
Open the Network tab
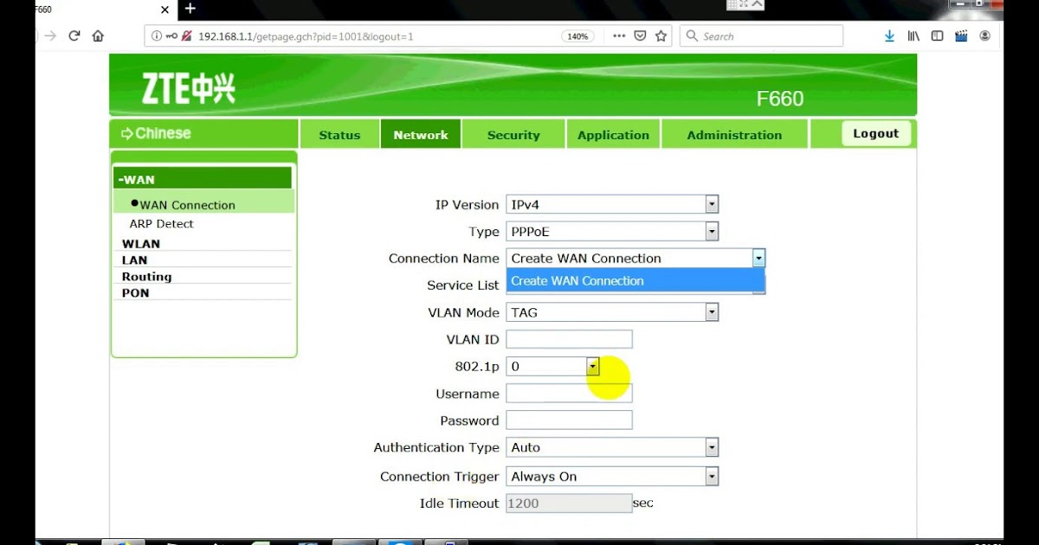tap(421, 135)
